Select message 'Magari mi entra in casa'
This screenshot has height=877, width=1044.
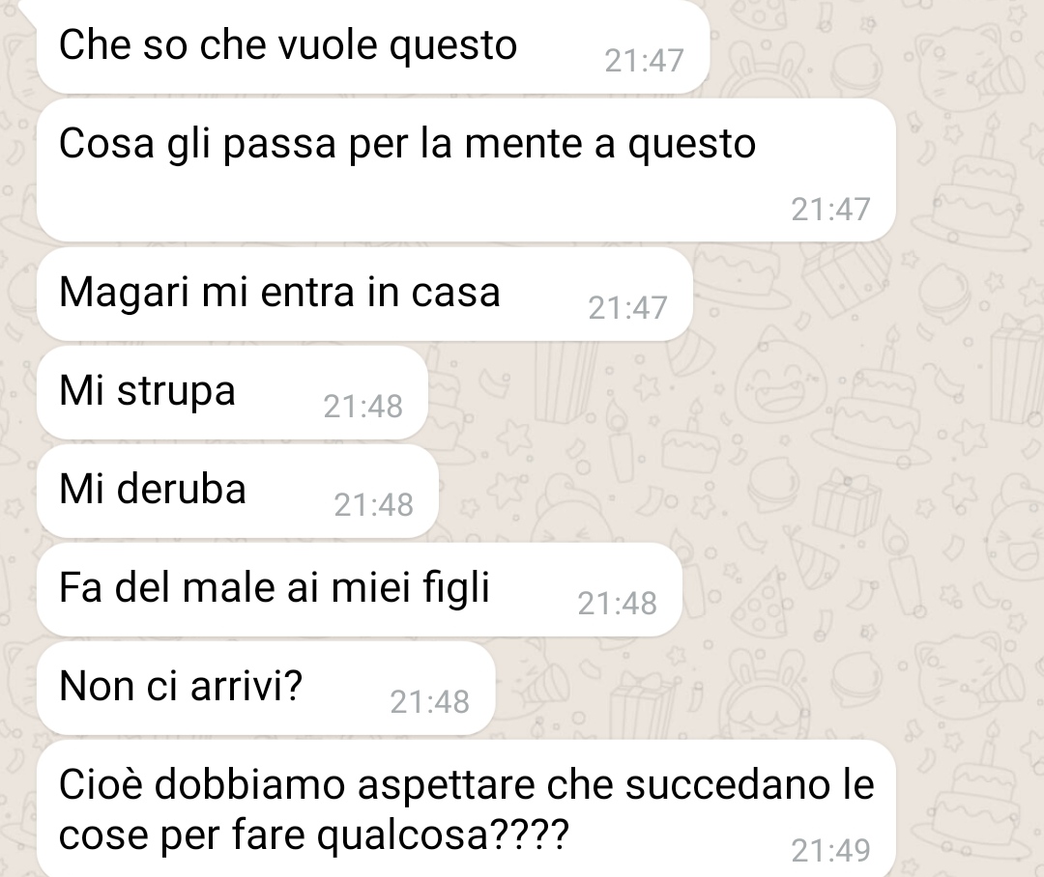(x=364, y=294)
